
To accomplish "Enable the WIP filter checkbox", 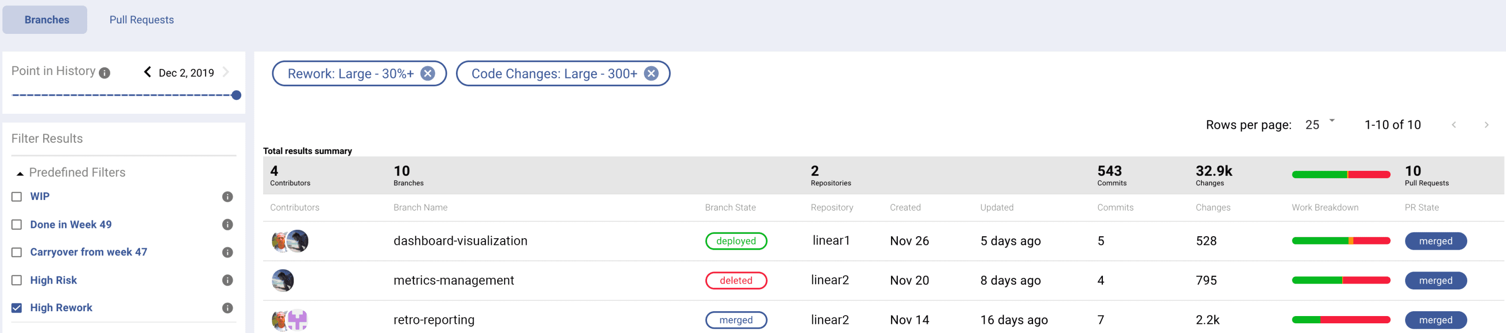I will (17, 197).
